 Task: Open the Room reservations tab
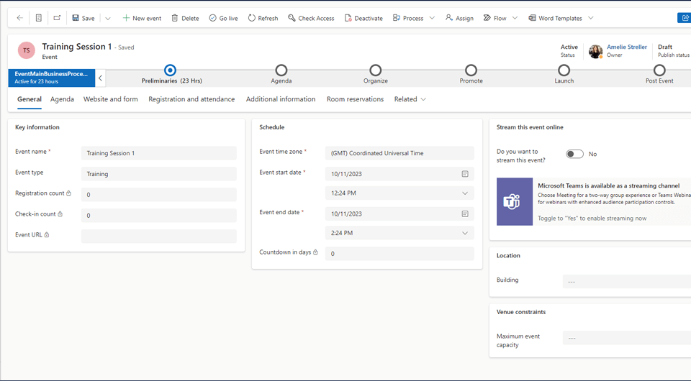355,99
